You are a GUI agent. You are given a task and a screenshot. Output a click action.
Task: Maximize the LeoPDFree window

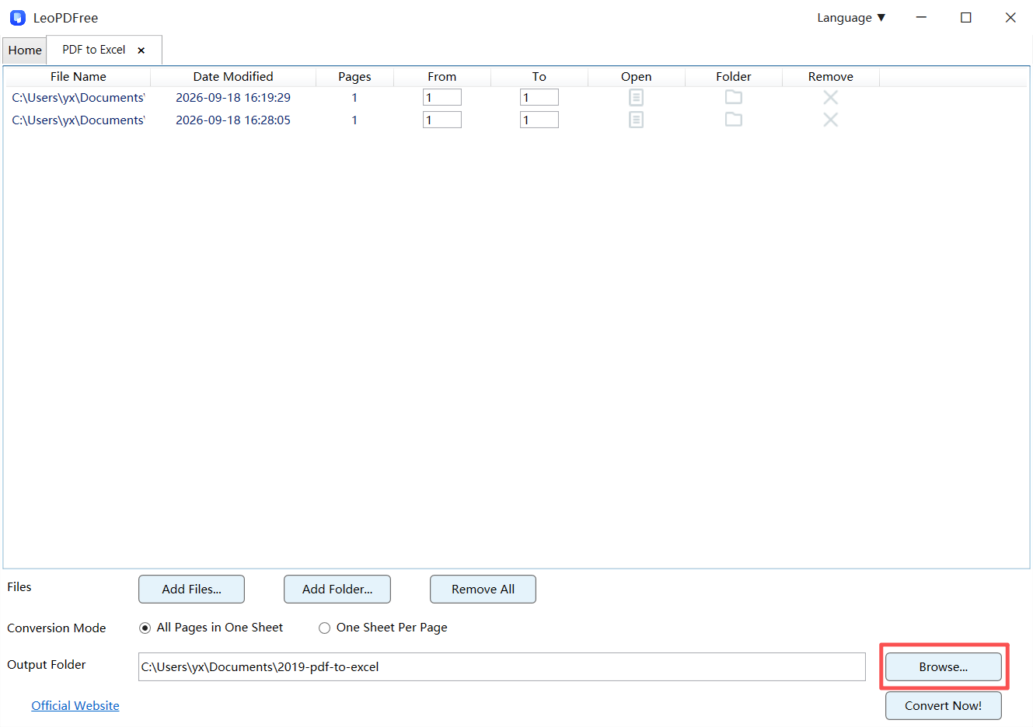coord(966,17)
